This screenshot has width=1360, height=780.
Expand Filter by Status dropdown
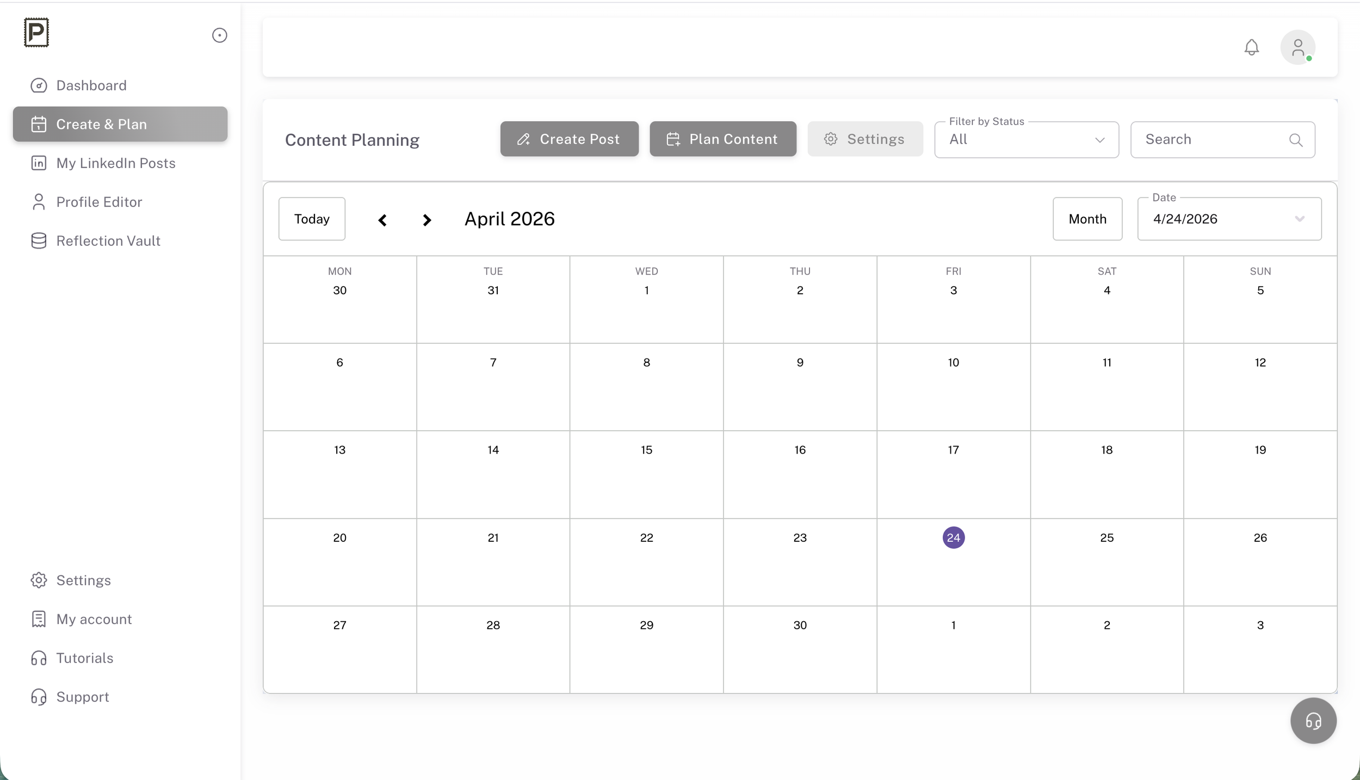(1026, 140)
